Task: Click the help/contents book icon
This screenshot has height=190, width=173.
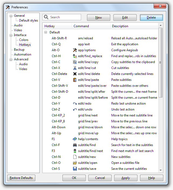Action: 75,139
